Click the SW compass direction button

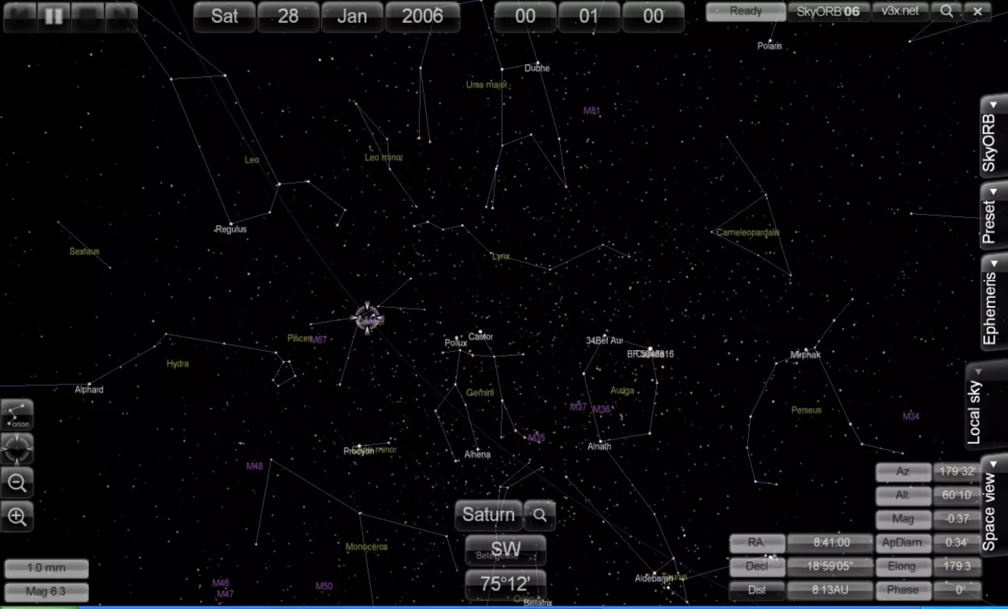pos(506,550)
